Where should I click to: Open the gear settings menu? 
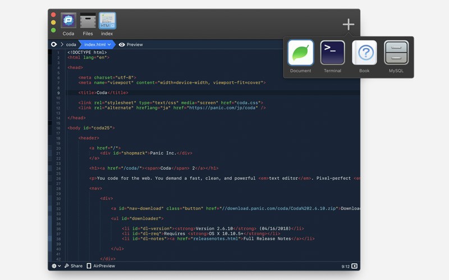click(56, 266)
